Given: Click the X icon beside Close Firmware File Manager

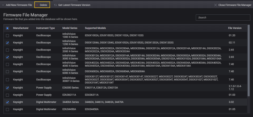Looking at the screenshot, I should pyautogui.click(x=215, y=5).
